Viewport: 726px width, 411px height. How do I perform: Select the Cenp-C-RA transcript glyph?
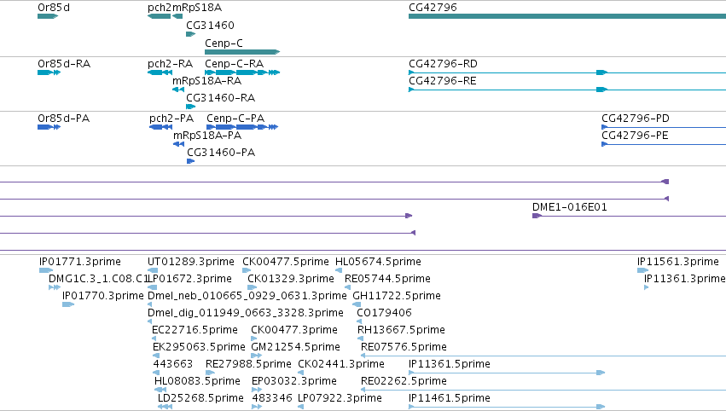(242, 72)
